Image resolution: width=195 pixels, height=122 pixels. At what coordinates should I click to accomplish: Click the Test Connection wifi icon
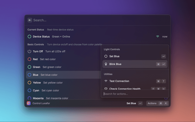[x=106, y=81]
